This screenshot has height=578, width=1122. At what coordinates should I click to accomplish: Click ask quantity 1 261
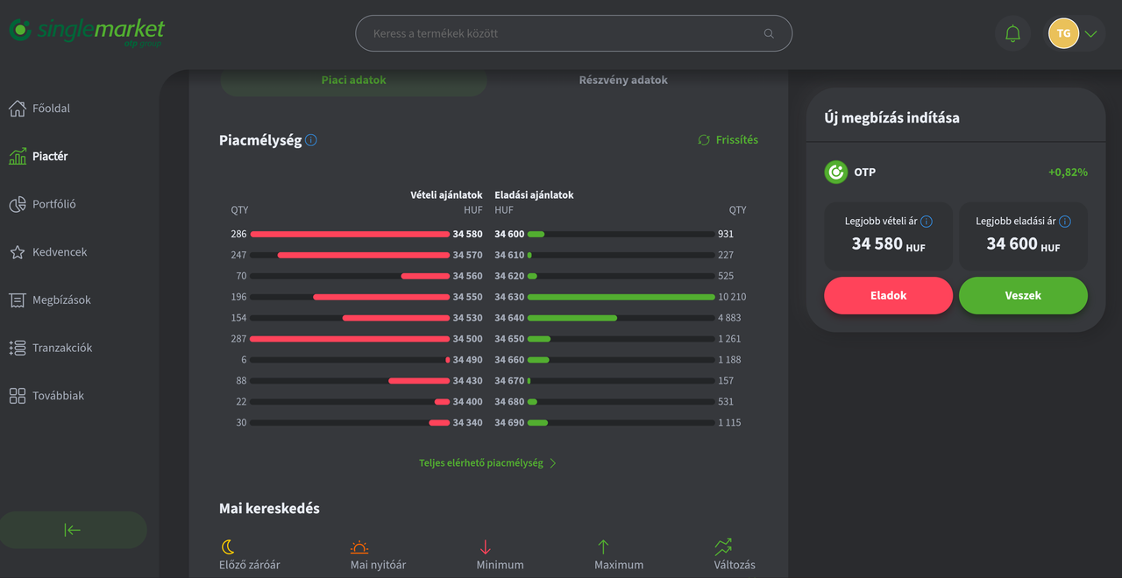tap(729, 339)
